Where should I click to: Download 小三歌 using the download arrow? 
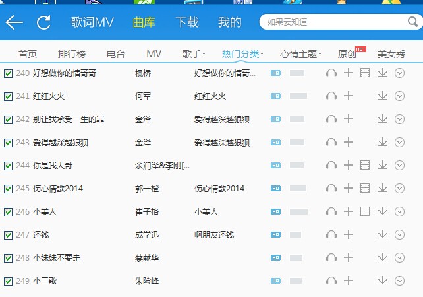(382, 281)
